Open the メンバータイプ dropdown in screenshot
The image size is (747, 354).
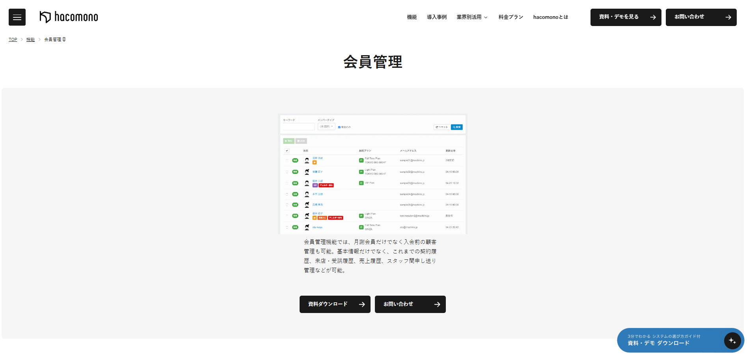click(326, 127)
